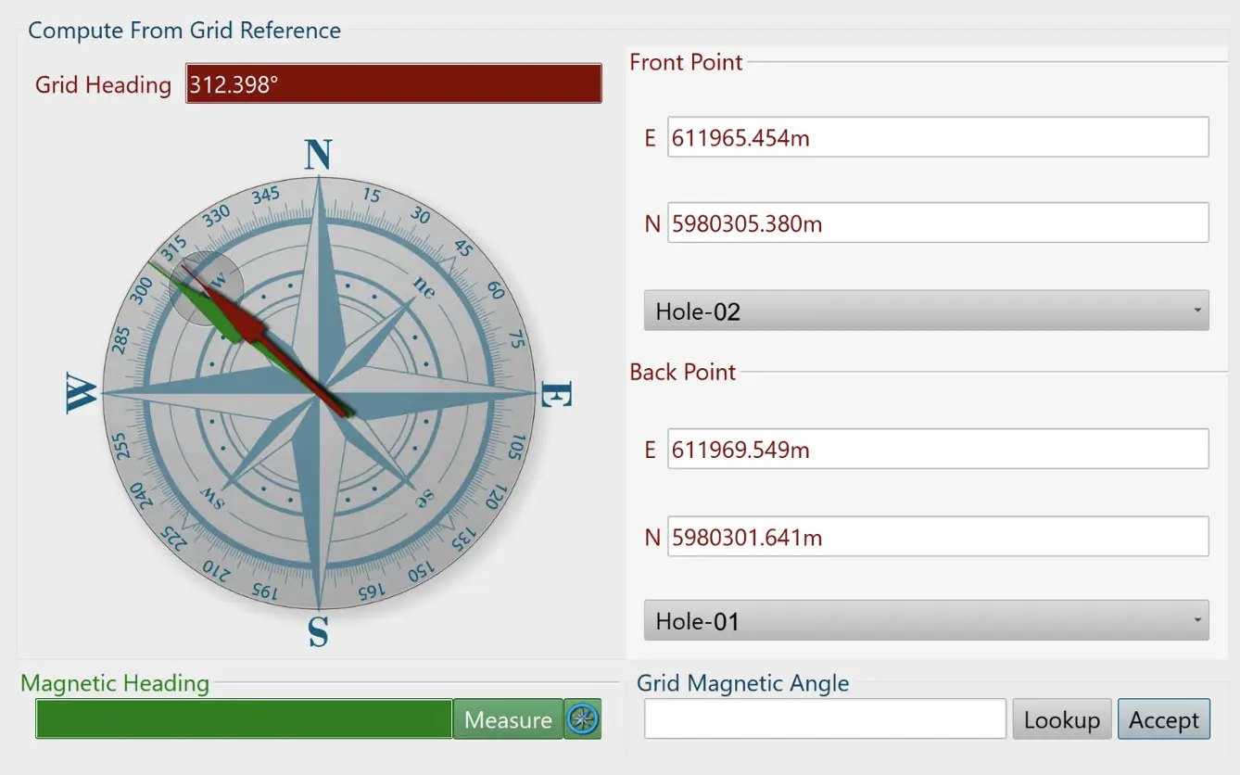The image size is (1240, 775).
Task: Select the Back Point E coordinate field
Action: point(937,450)
